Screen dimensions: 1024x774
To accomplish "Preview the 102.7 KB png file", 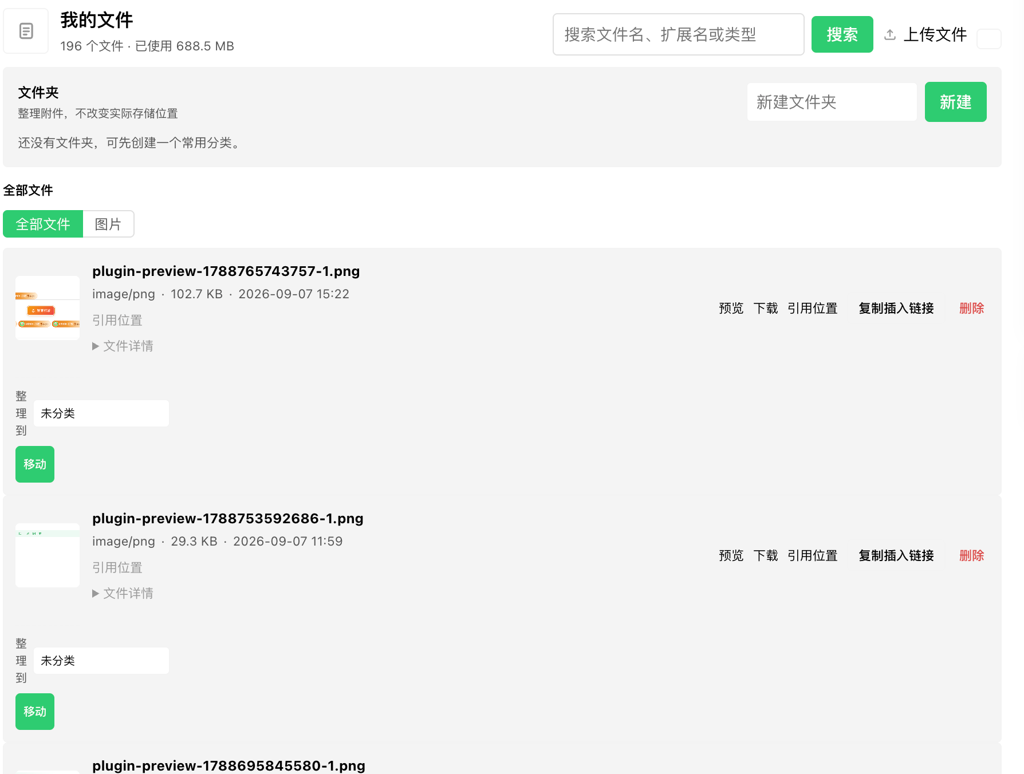I will pos(731,308).
